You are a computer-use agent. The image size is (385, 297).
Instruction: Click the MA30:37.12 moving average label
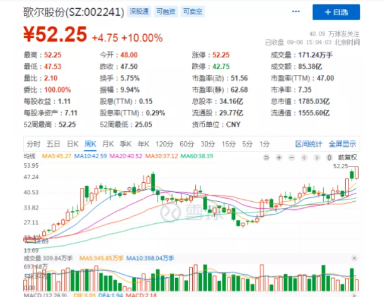(x=161, y=156)
